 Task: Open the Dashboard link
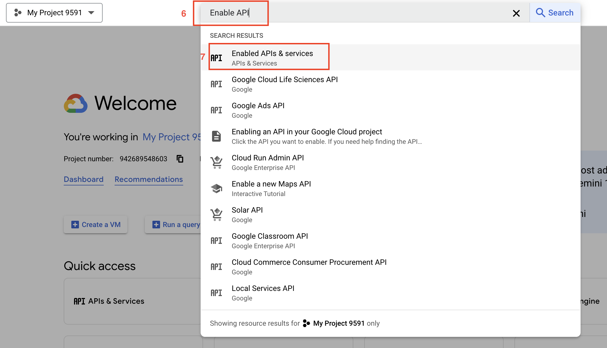(x=84, y=179)
